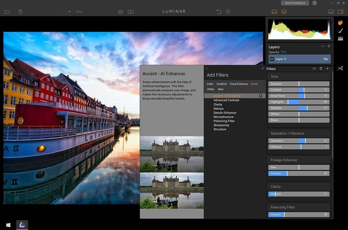
Task: Open the Tonal Enhance filter category
Action: pos(239,84)
